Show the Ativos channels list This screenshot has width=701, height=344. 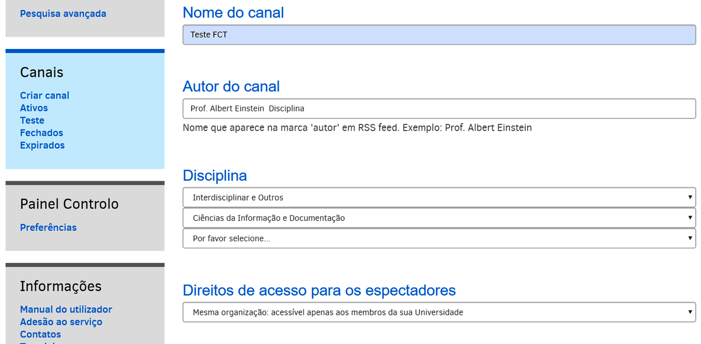tap(34, 108)
